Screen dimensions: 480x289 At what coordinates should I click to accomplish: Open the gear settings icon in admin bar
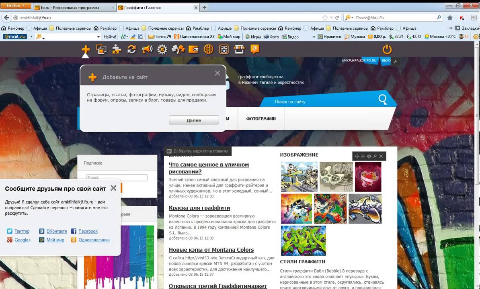pyautogui.click(x=162, y=49)
